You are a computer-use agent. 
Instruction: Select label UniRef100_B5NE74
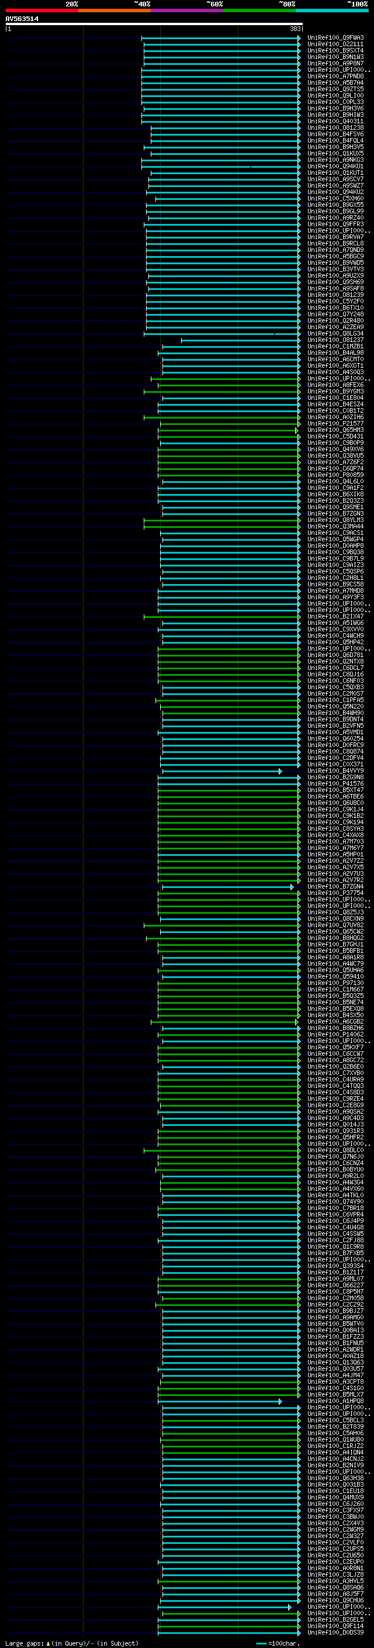pos(335,1002)
